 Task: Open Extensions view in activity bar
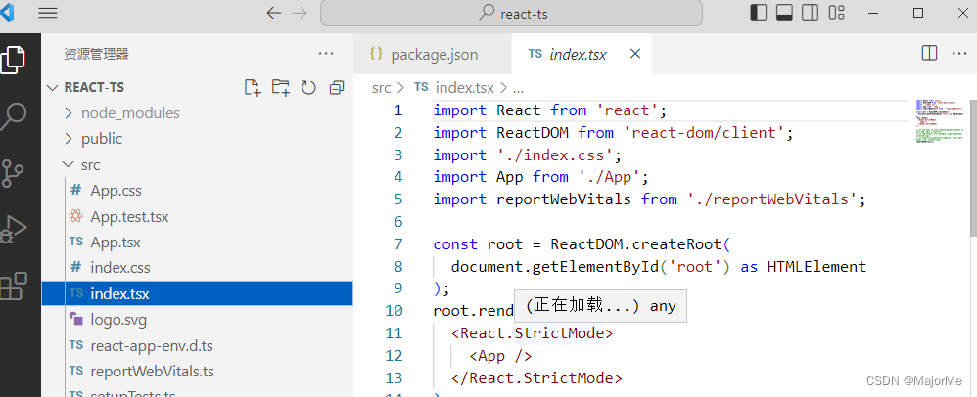[x=13, y=287]
